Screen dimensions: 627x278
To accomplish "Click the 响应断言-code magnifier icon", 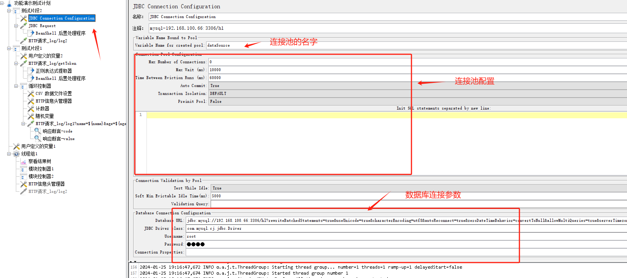I will click(38, 131).
